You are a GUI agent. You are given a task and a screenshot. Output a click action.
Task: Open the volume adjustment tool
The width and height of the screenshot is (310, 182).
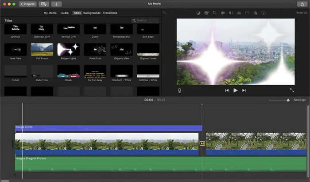(x=231, y=13)
